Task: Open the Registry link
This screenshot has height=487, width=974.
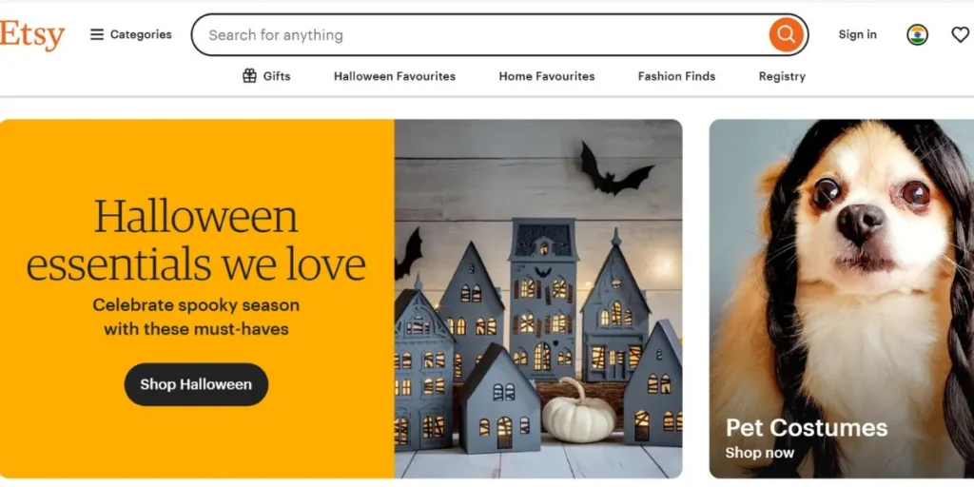Action: point(782,76)
